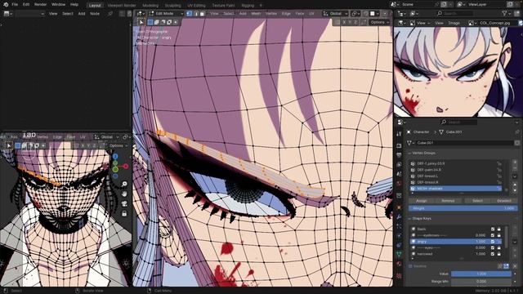
Task: Open the Render properties tab icon
Action: 400,145
